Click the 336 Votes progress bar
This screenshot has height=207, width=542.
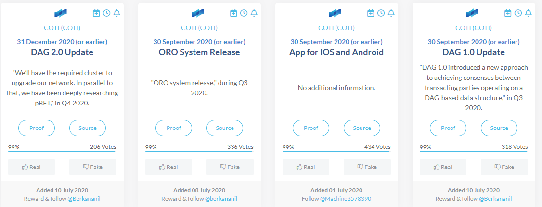[199, 151]
